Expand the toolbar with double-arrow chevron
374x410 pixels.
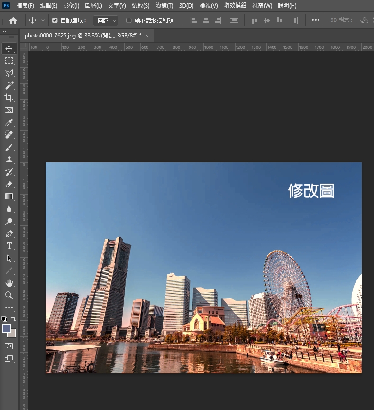tap(4, 32)
